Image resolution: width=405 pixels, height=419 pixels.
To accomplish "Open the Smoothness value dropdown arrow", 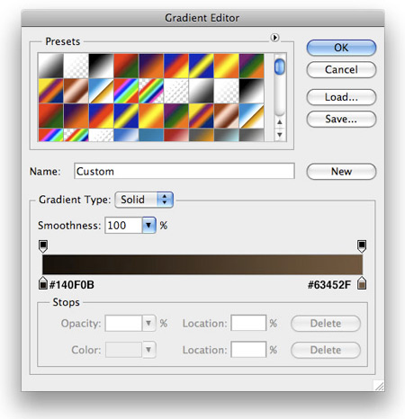I will coord(148,226).
